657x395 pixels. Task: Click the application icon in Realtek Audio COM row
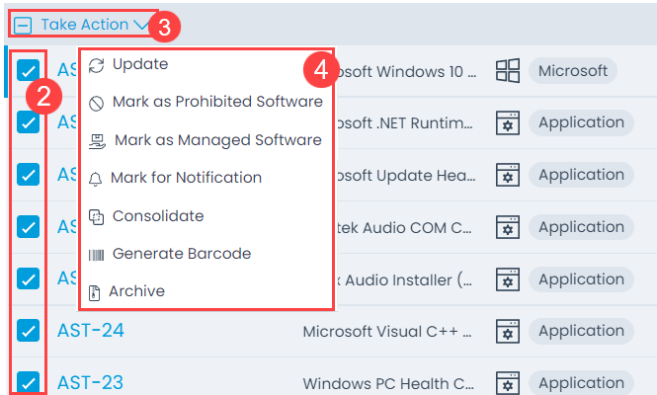pos(507,228)
